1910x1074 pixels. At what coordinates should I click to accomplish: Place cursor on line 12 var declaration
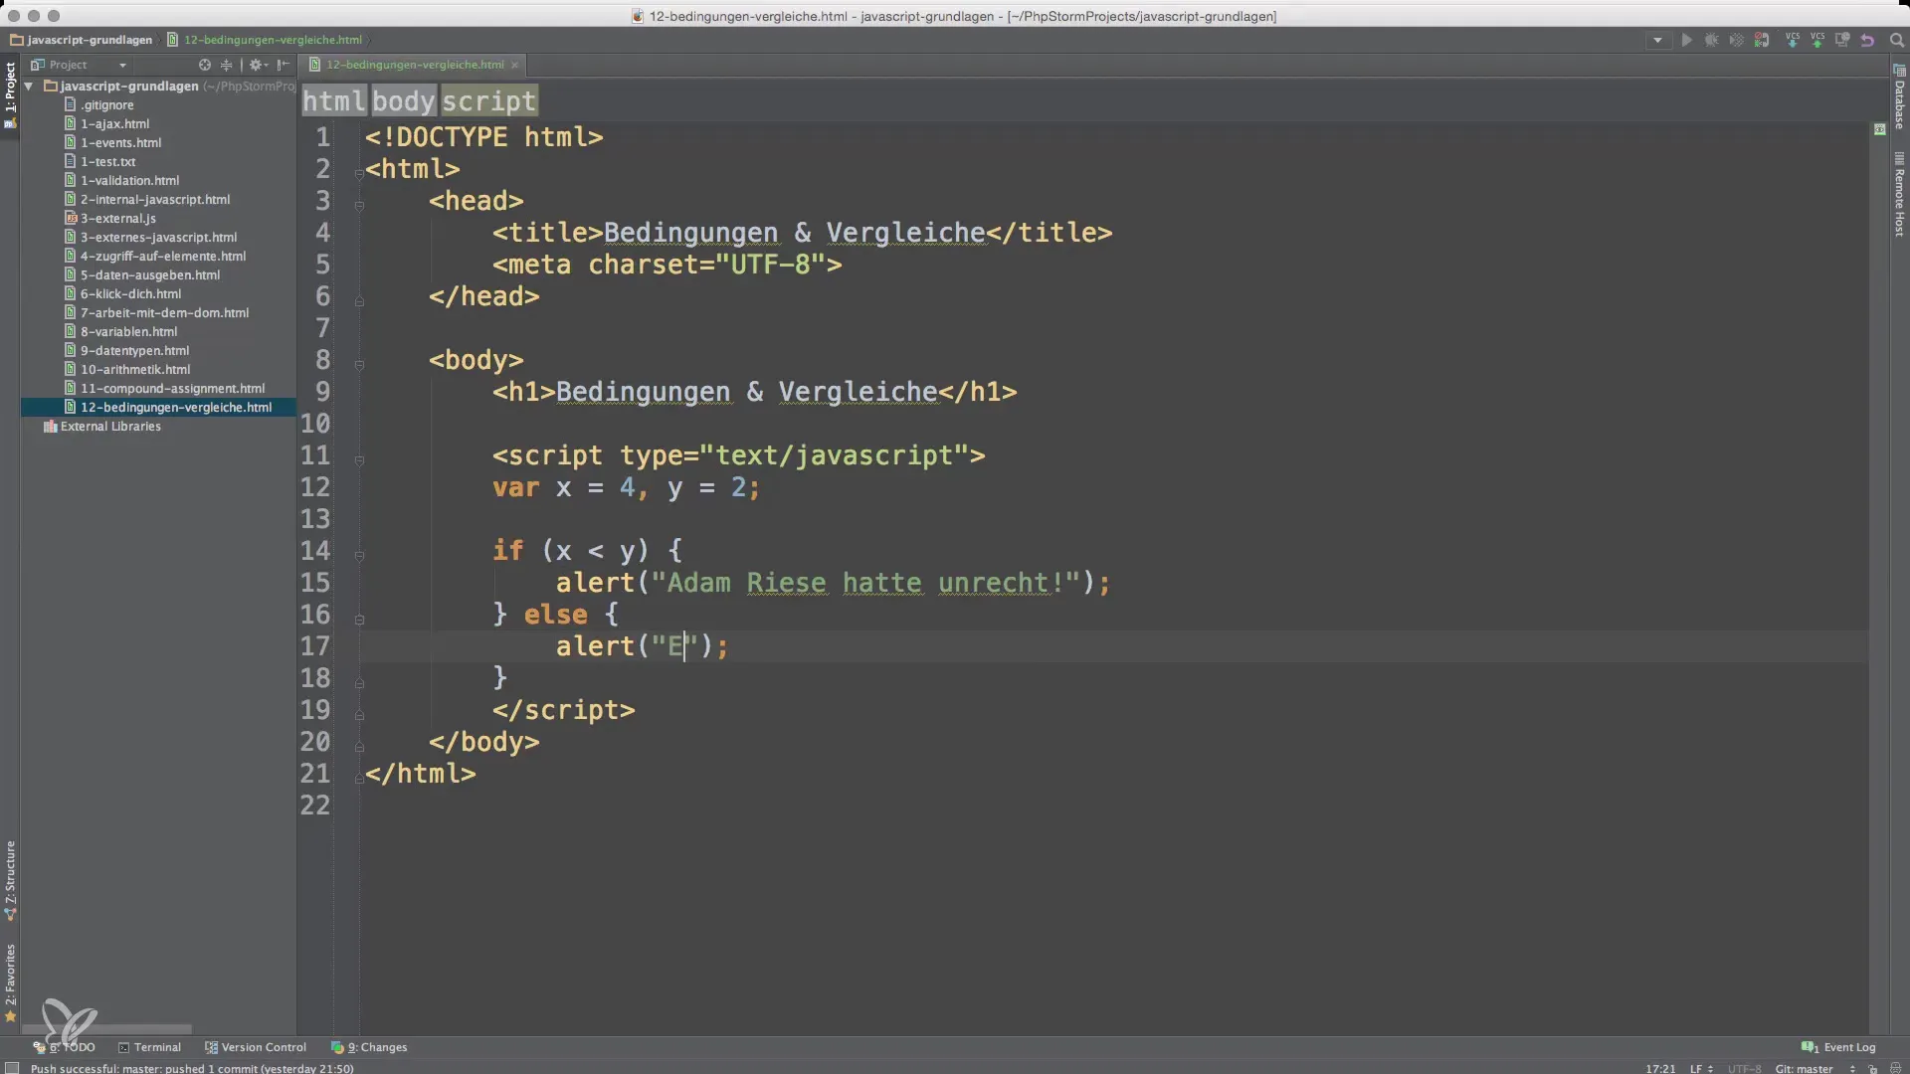[626, 487]
